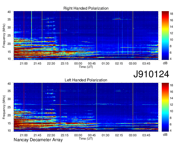Click the 6 dB value on Left Handed colorbar
176x143 pixels.
point(171,124)
